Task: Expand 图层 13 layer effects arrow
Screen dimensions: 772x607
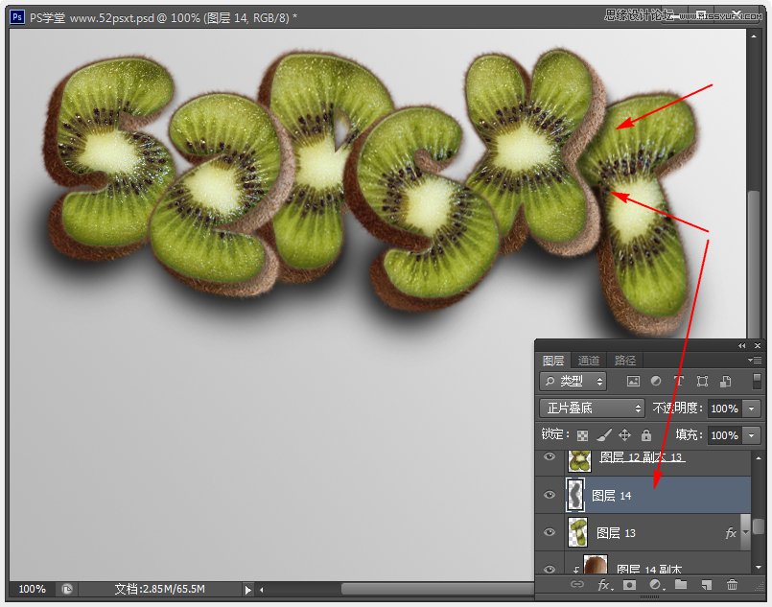Action: pos(745,532)
